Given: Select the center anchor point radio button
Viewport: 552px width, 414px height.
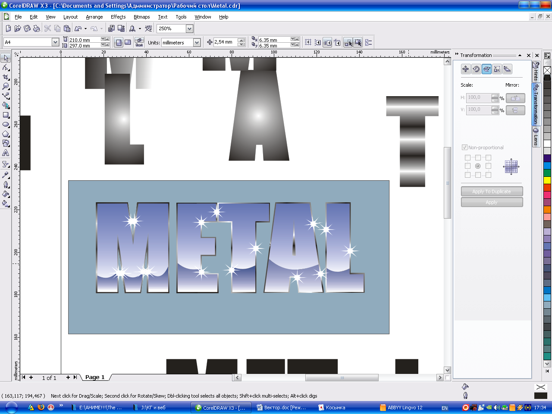Looking at the screenshot, I should tap(478, 166).
